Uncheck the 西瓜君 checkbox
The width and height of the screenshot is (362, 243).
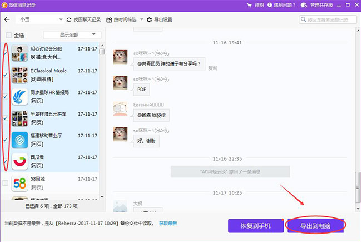point(6,161)
